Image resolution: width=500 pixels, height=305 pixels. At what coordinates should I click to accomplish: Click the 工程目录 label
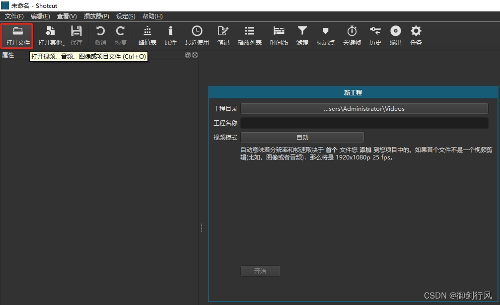tap(225, 108)
